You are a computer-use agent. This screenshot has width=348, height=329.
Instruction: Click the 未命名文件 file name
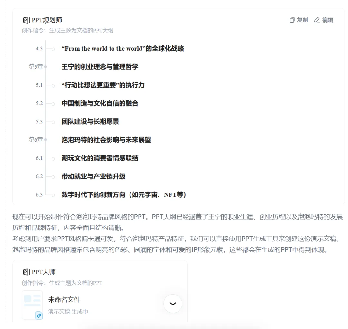pyautogui.click(x=64, y=300)
